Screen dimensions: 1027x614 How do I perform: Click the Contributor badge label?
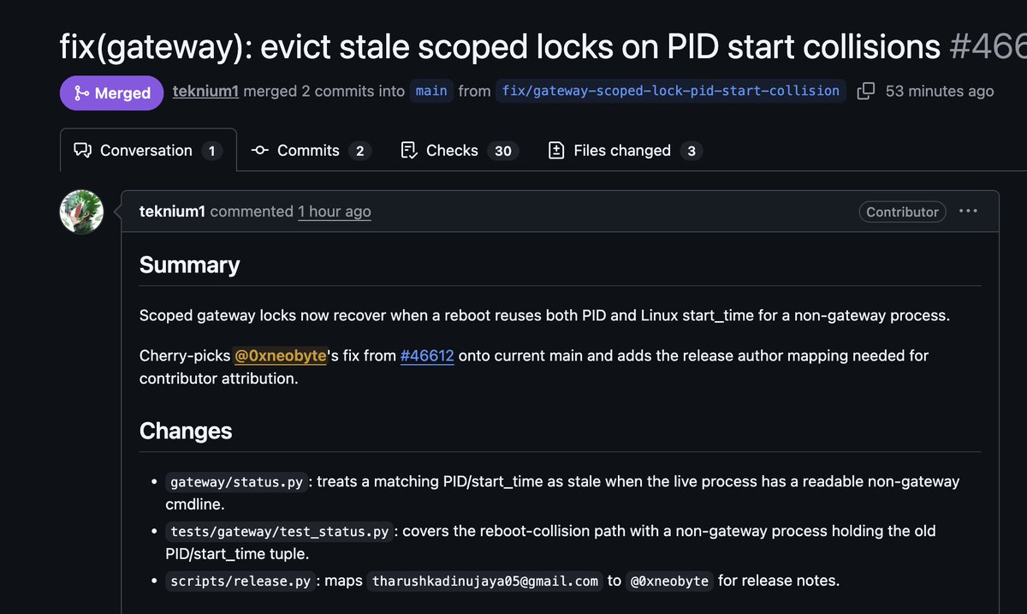[x=902, y=212]
